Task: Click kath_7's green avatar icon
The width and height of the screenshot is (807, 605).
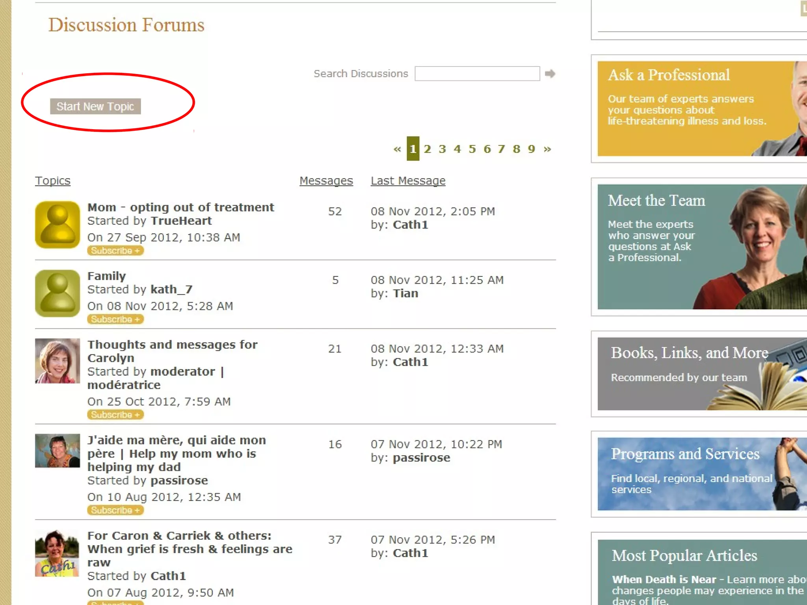Action: [58, 293]
